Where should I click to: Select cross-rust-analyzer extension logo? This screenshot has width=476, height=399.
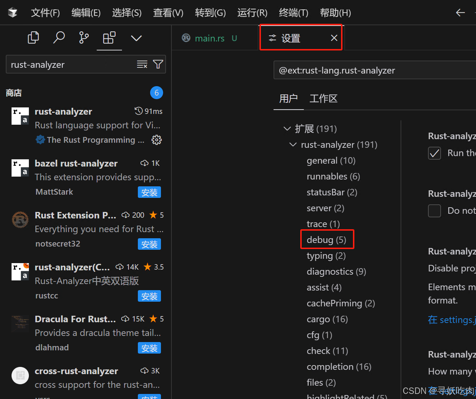20,376
